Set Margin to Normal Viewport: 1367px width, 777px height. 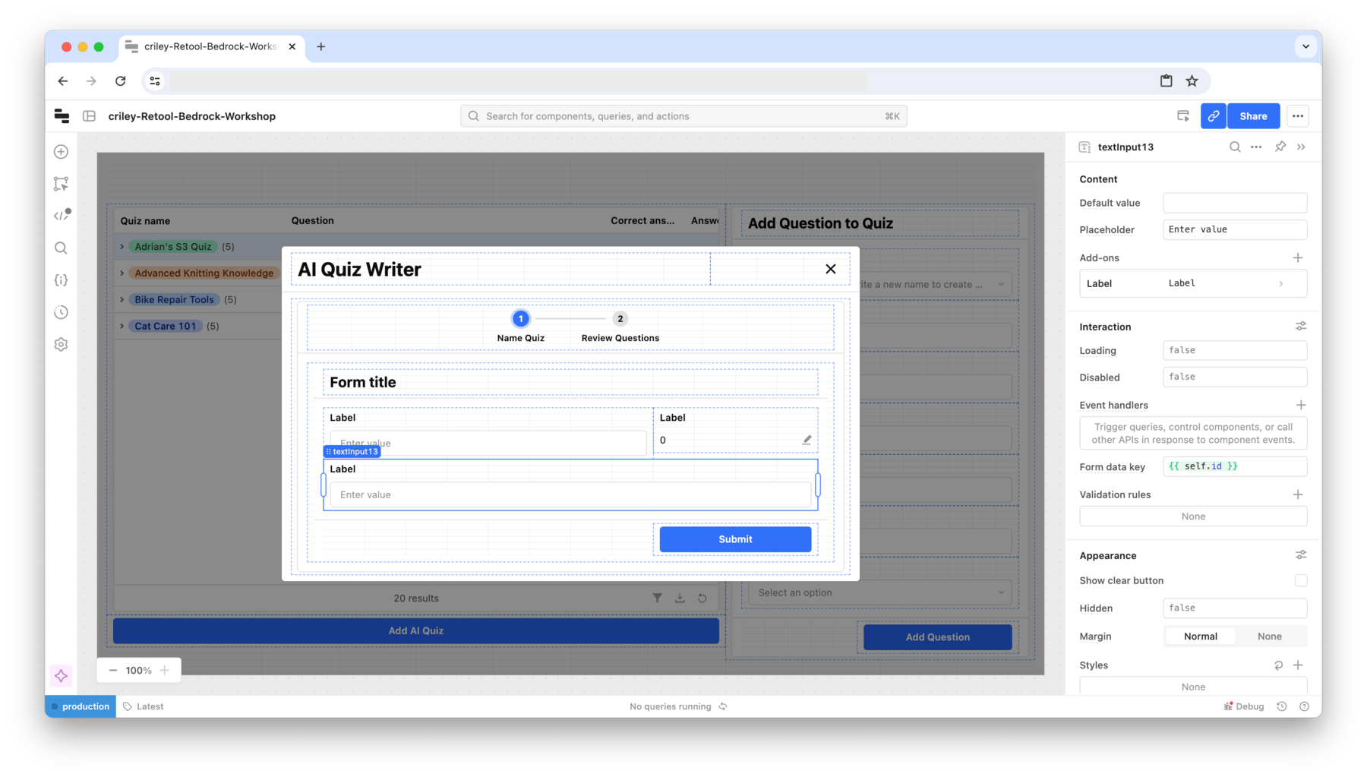[1201, 636]
